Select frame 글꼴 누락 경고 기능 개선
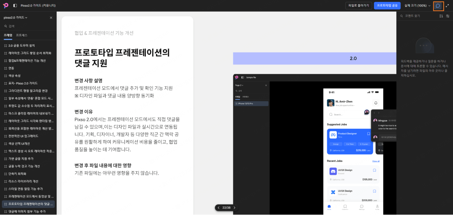The image size is (453, 215). [28, 166]
